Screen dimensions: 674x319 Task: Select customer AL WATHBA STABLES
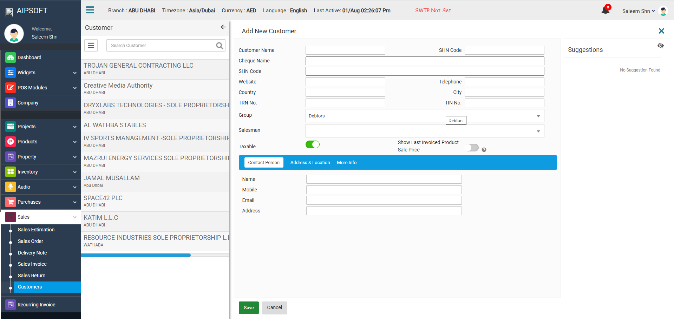pyautogui.click(x=155, y=125)
